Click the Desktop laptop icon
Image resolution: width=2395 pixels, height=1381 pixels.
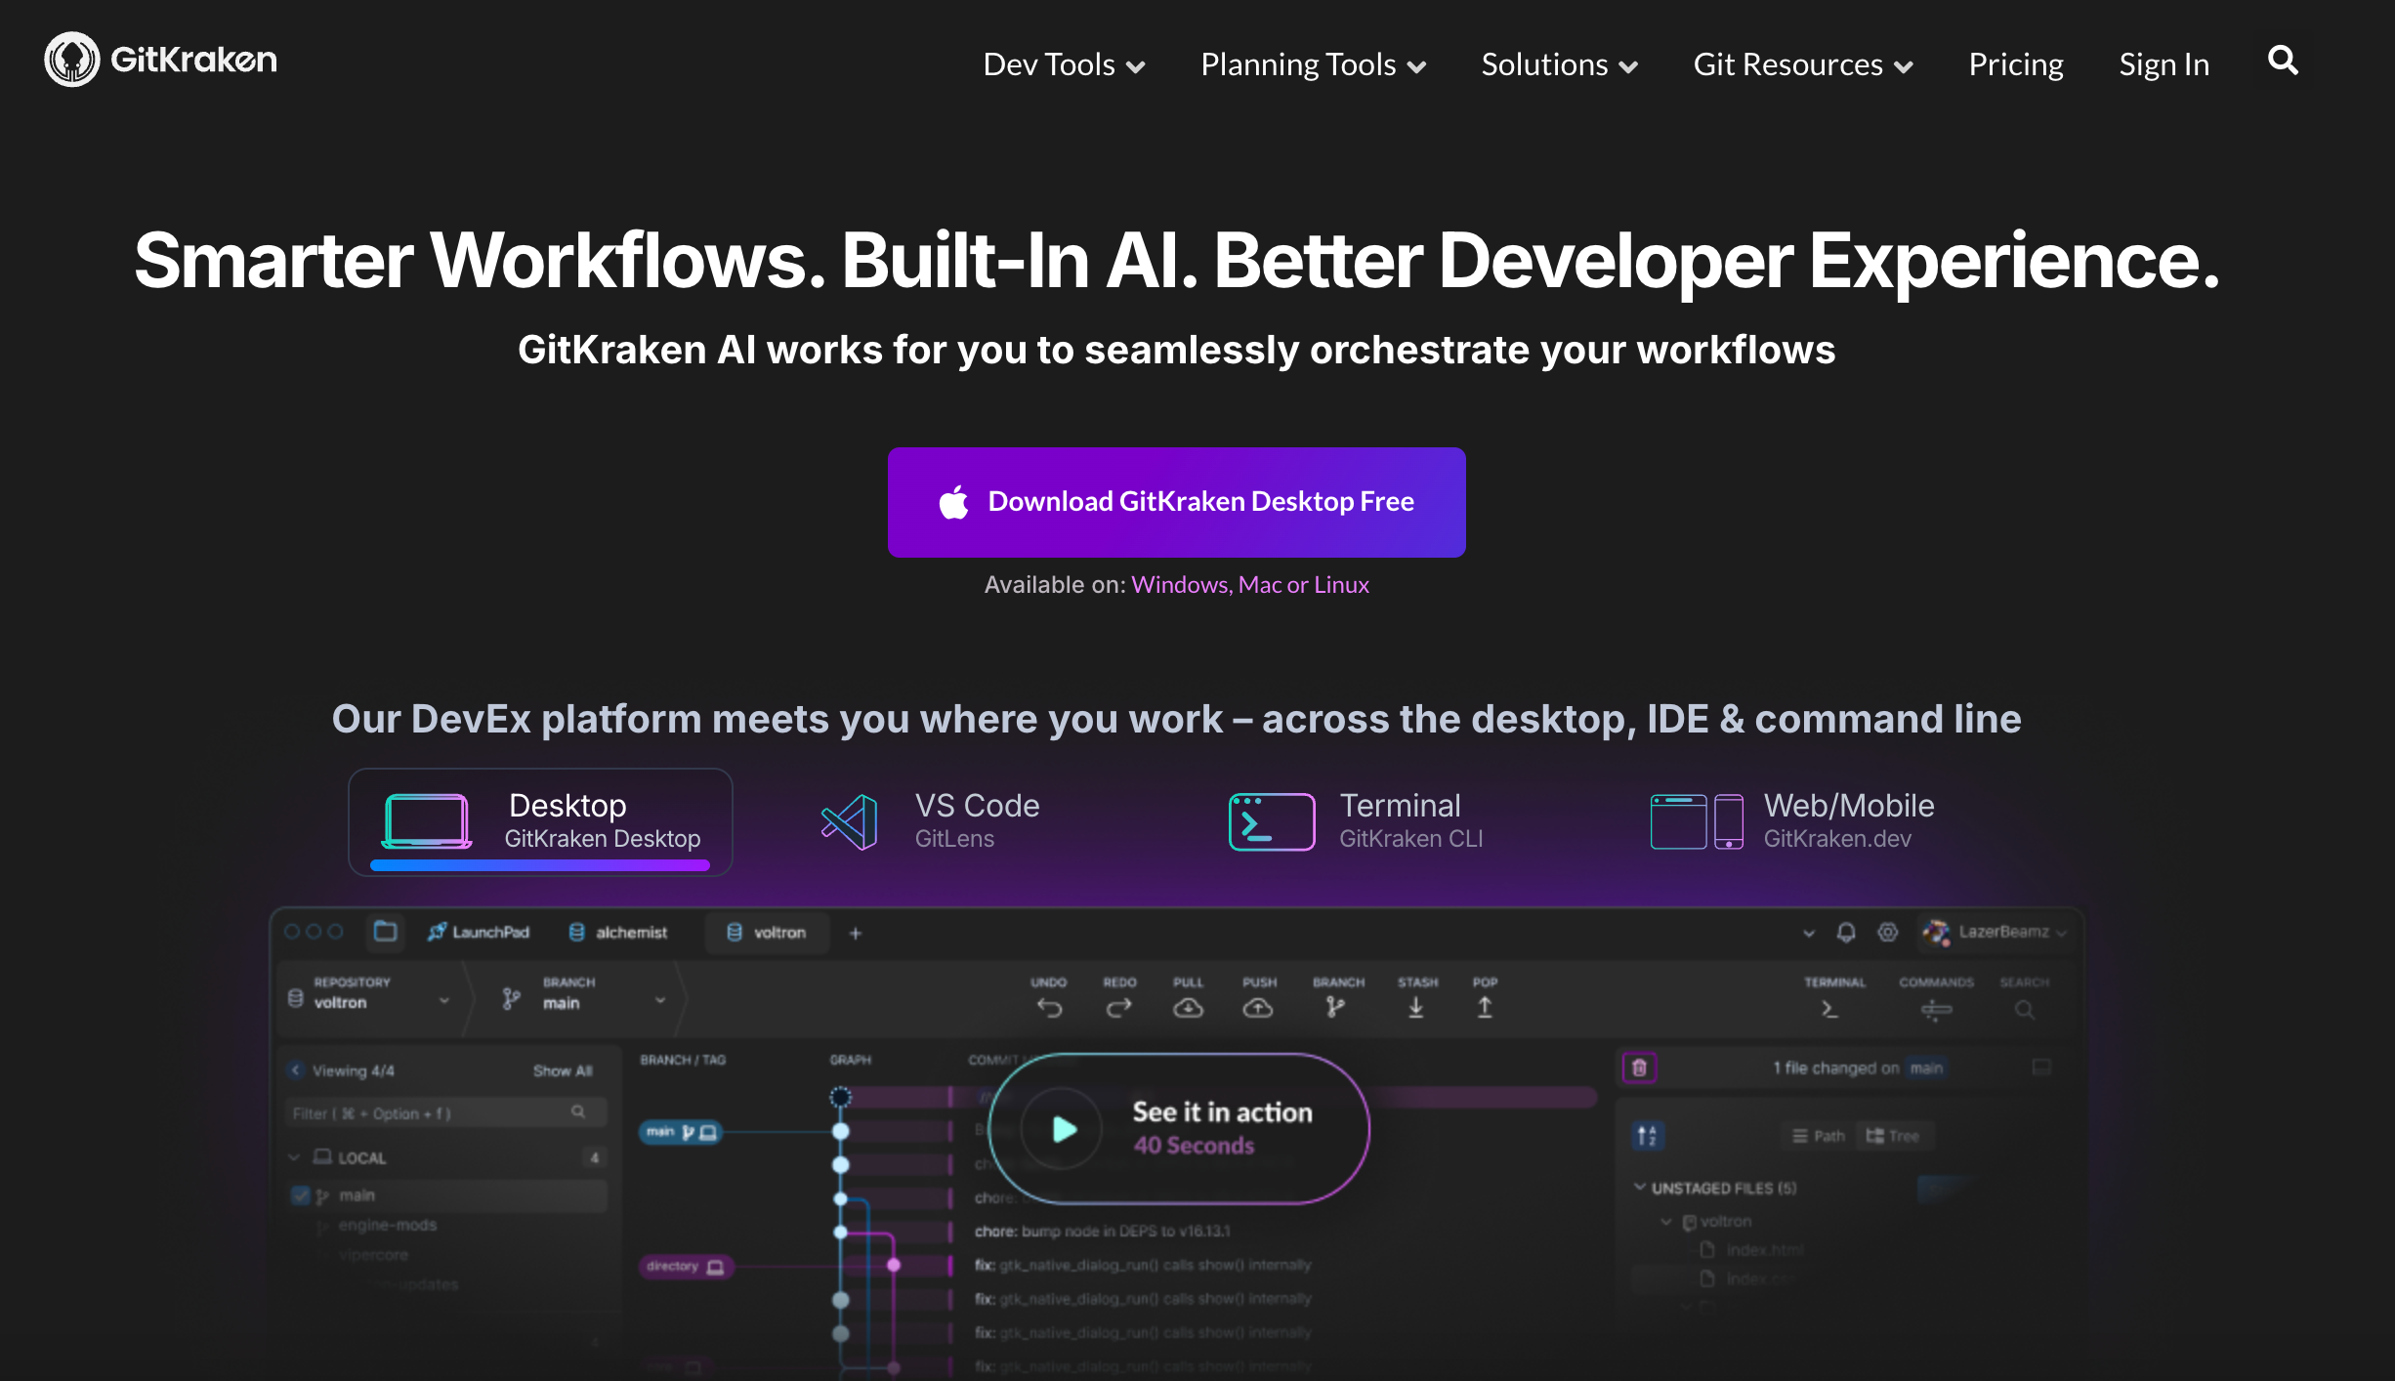426,820
